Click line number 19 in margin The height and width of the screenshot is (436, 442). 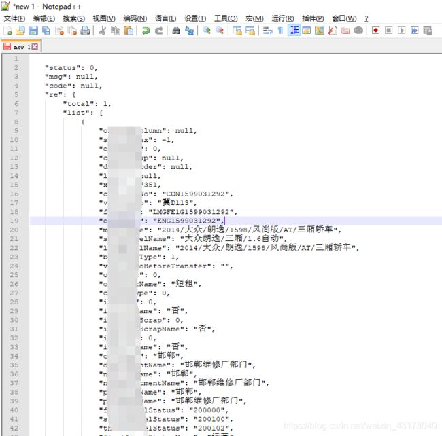[x=14, y=221]
